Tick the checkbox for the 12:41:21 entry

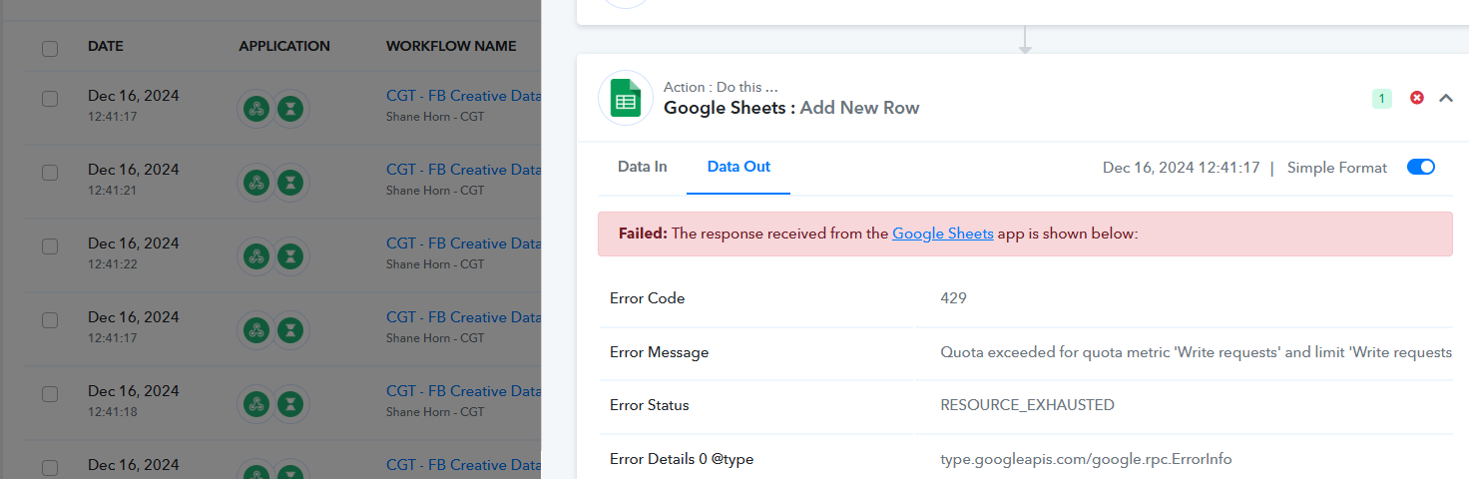click(x=50, y=173)
